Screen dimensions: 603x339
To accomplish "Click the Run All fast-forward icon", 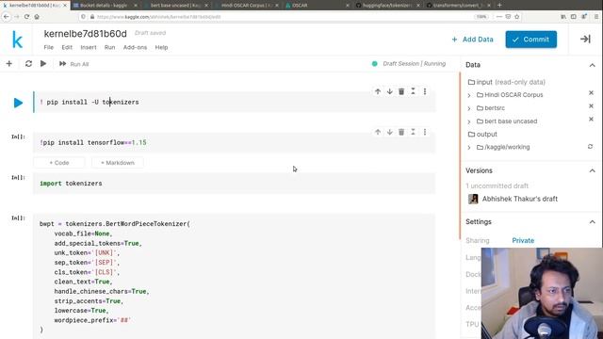I will pyautogui.click(x=62, y=64).
